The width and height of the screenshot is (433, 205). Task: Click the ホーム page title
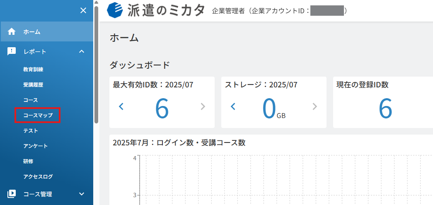(x=124, y=38)
